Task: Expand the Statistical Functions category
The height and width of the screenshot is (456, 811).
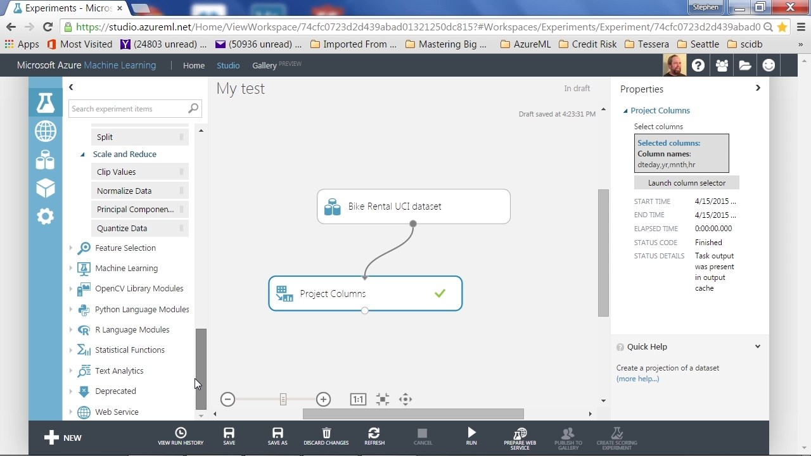Action: (71, 350)
